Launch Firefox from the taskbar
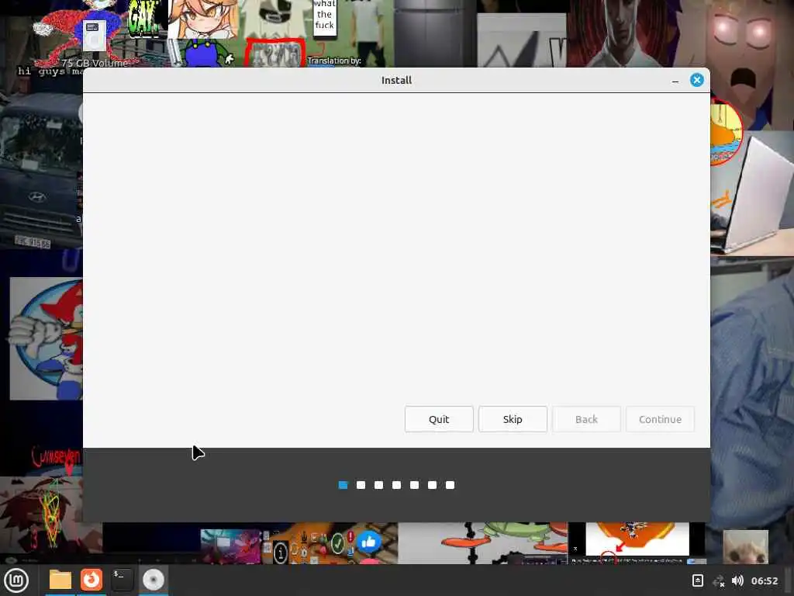Image resolution: width=794 pixels, height=596 pixels. (x=91, y=580)
